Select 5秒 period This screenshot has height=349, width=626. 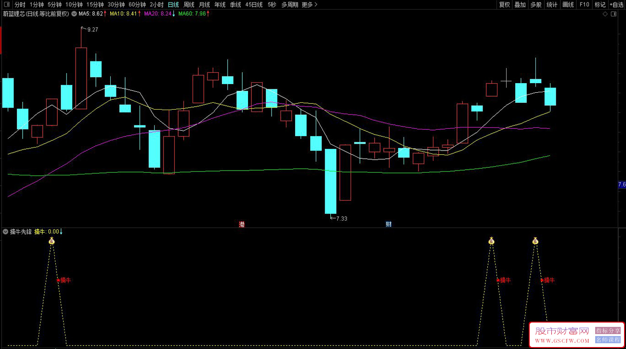pyautogui.click(x=272, y=4)
